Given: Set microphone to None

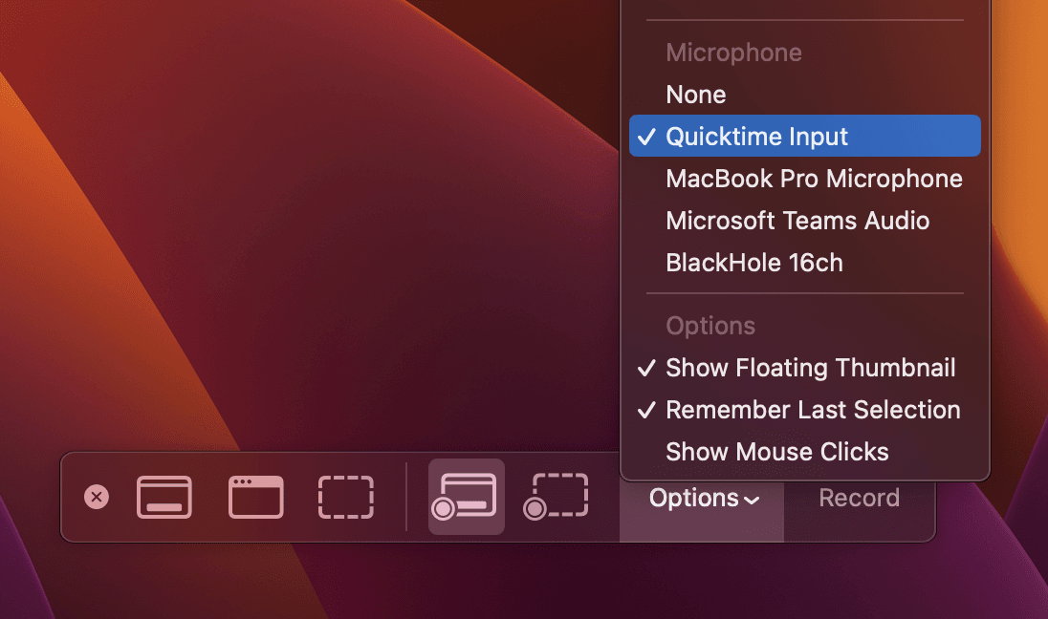Looking at the screenshot, I should pyautogui.click(x=695, y=95).
